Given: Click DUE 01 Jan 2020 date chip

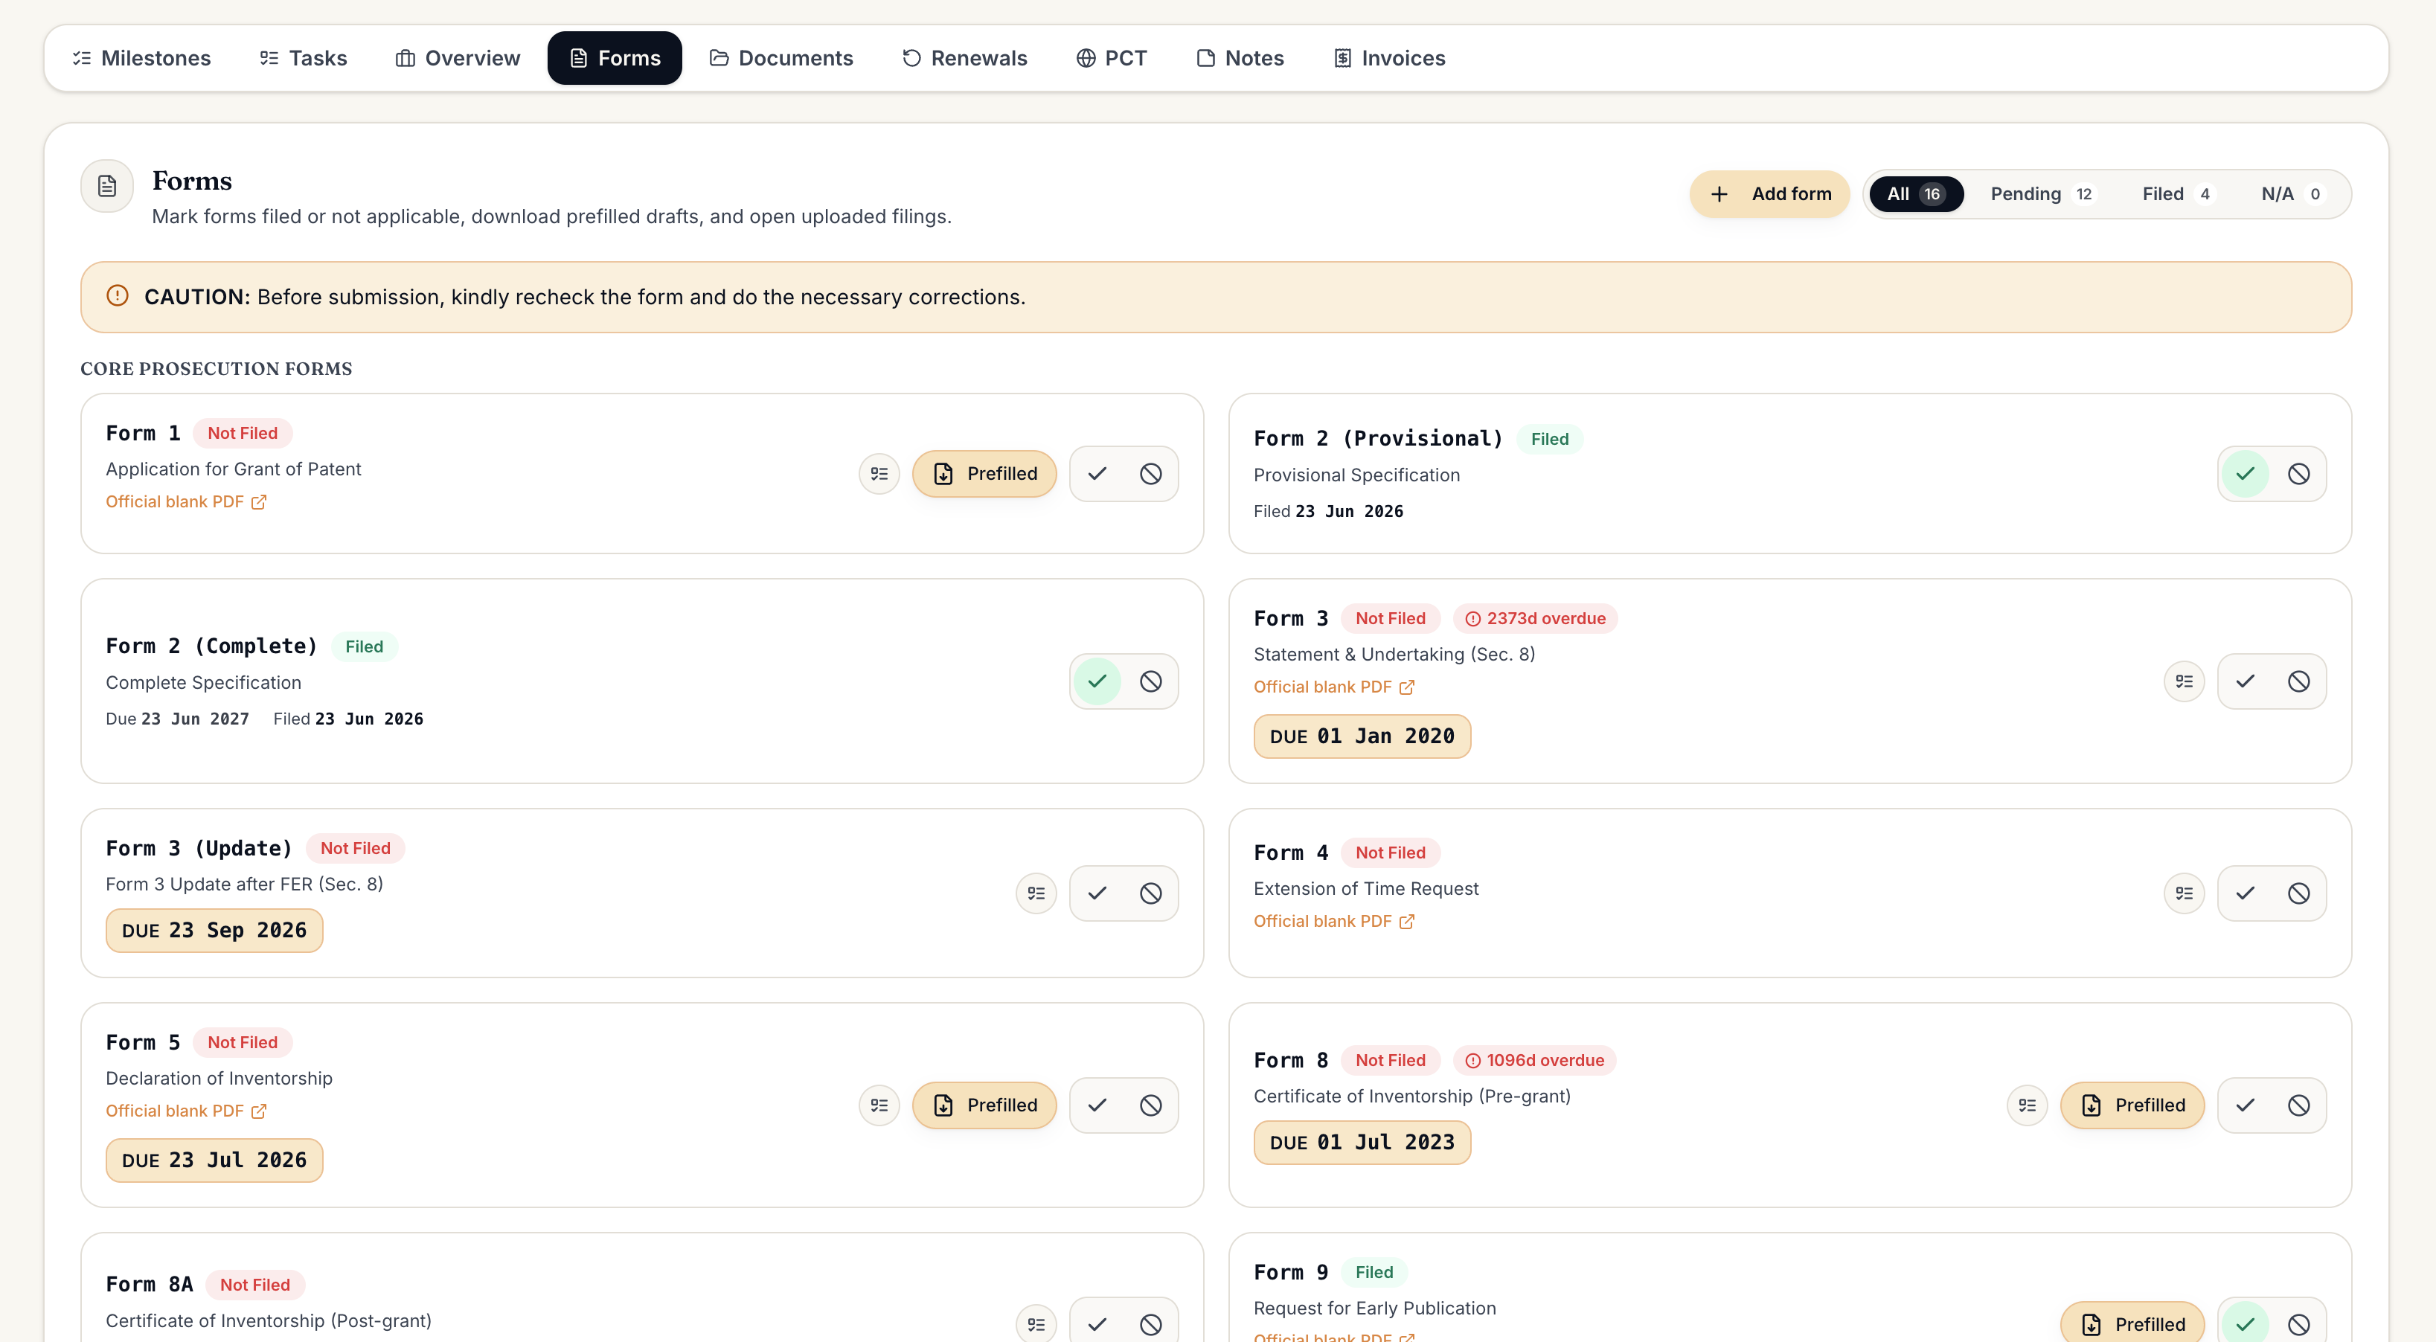Looking at the screenshot, I should pyautogui.click(x=1362, y=736).
